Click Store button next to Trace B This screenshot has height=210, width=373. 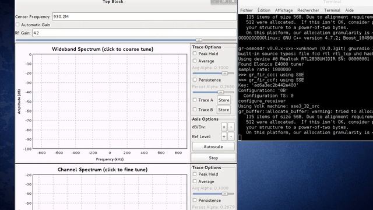(224, 110)
